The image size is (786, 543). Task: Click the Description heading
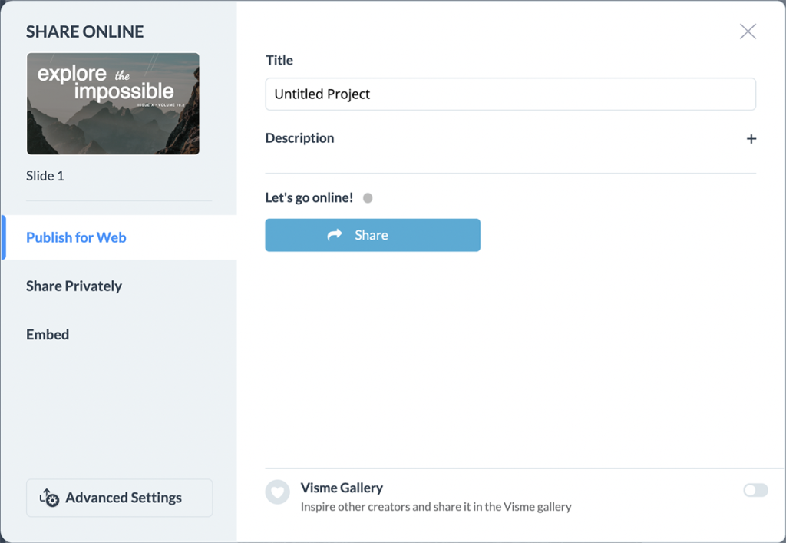click(299, 138)
